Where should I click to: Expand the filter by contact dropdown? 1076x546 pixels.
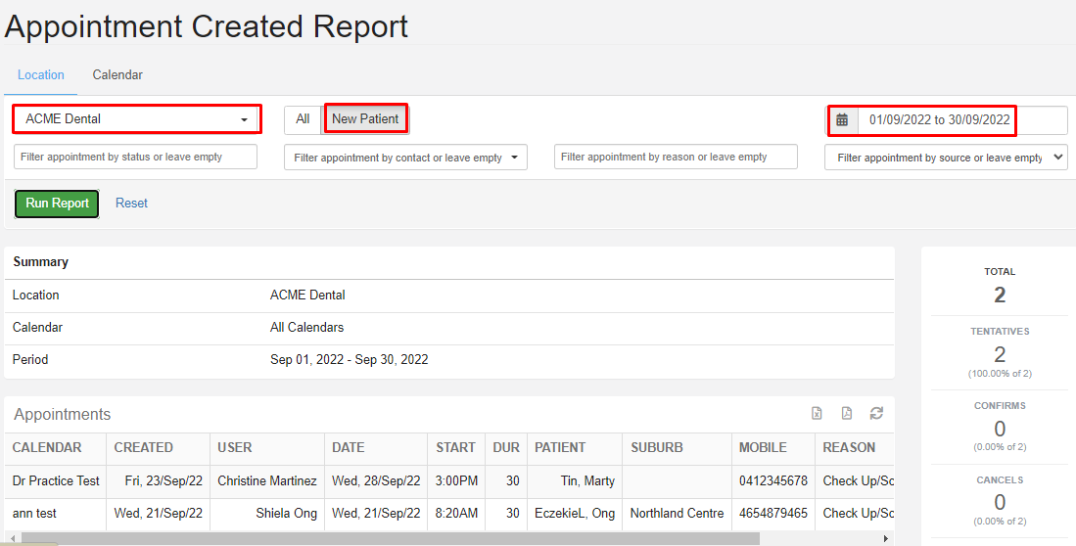[x=405, y=158]
